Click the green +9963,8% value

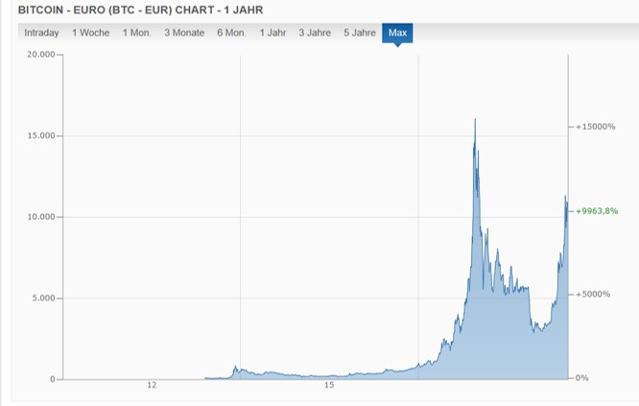[597, 211]
